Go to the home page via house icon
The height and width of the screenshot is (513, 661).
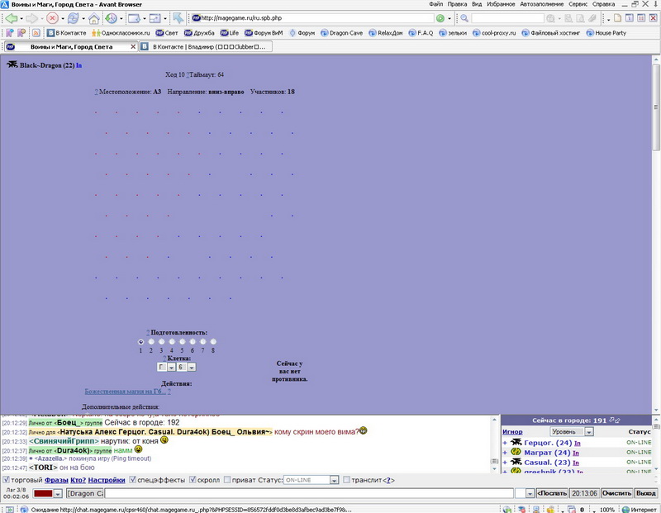click(93, 18)
